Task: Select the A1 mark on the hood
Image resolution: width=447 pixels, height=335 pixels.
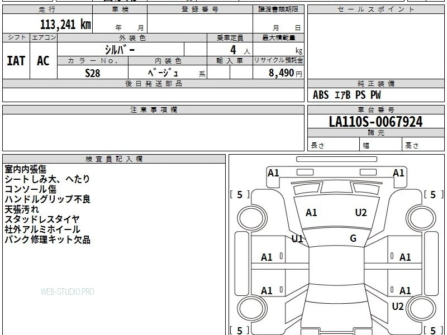Action: pos(311,213)
